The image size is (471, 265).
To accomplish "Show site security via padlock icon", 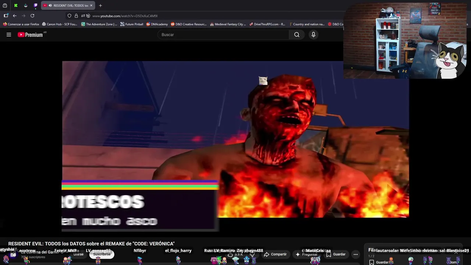I will coord(76,16).
